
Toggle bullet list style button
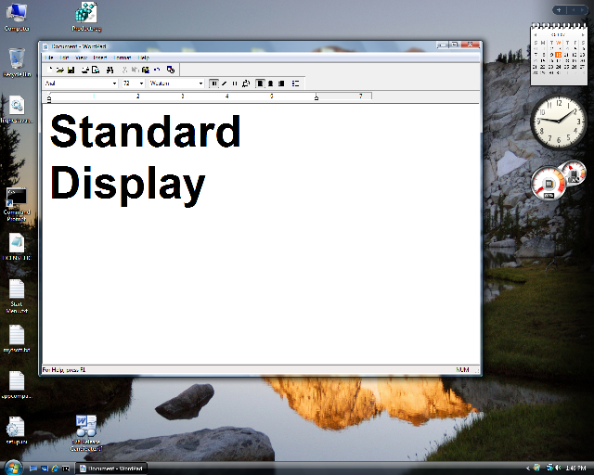point(296,83)
